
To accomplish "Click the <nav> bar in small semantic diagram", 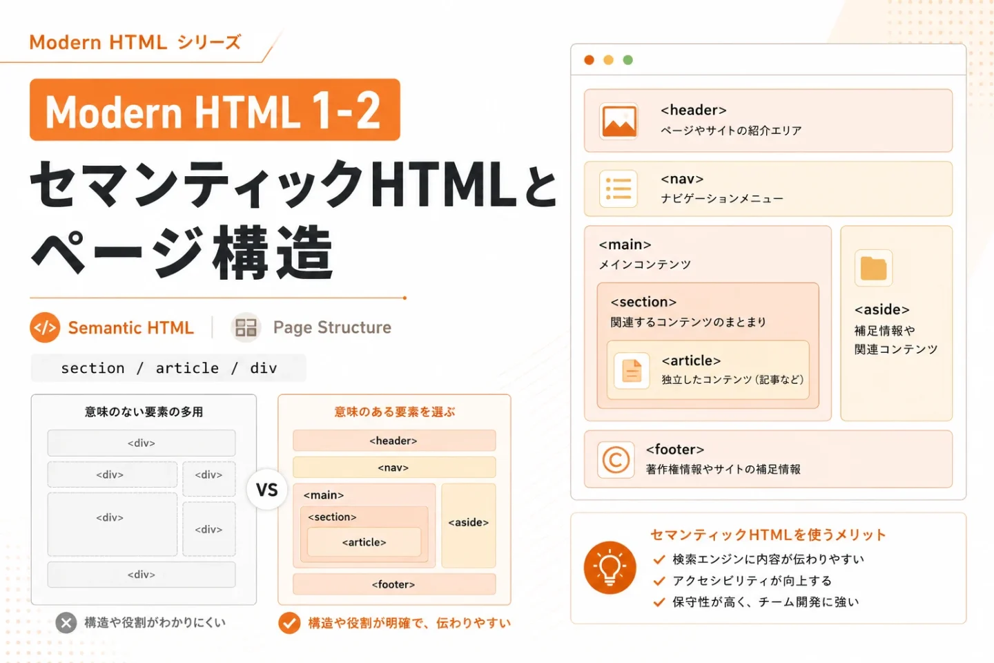I will point(394,468).
